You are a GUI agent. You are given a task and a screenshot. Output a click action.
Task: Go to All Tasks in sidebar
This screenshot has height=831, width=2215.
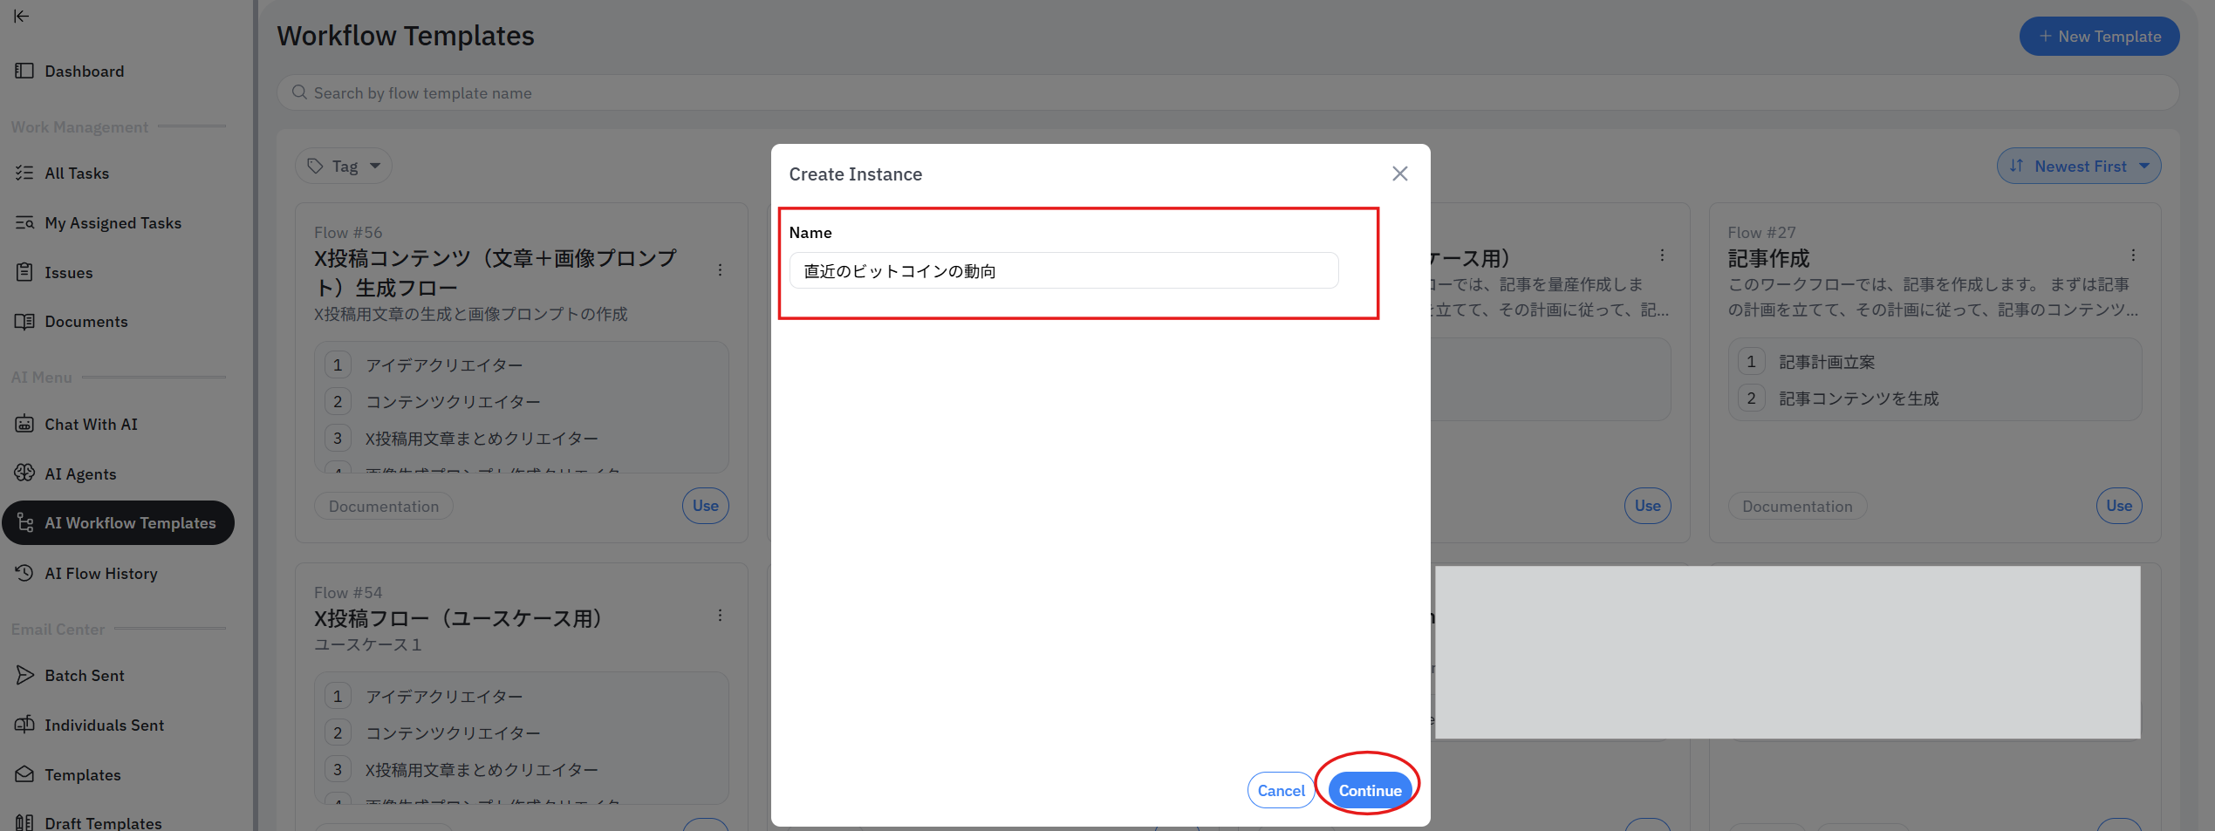[77, 174]
